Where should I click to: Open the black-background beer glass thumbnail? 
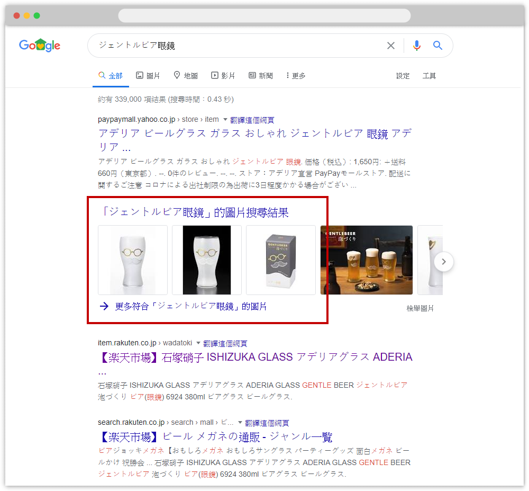pos(207,260)
